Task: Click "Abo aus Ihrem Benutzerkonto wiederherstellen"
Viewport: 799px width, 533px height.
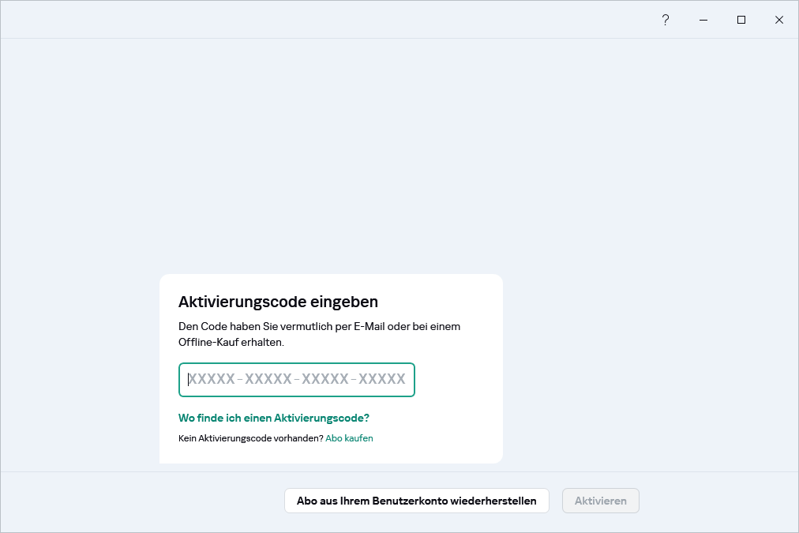Action: pos(416,501)
